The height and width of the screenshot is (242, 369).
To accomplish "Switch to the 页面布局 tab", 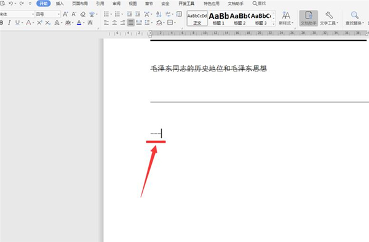I will click(x=80, y=3).
